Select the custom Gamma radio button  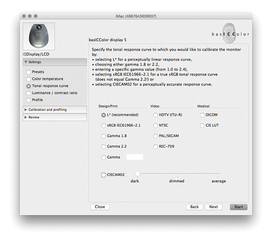point(103,157)
